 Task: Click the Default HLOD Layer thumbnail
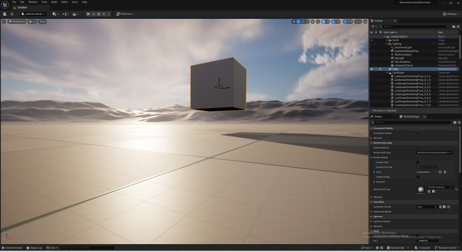coord(421,189)
